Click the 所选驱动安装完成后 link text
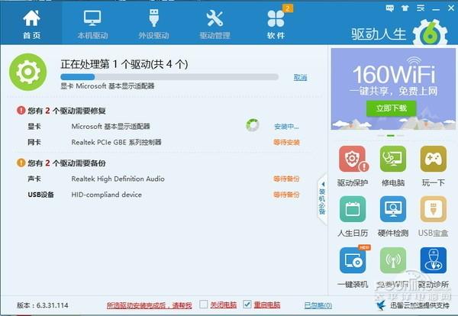Screen dimensions: 458x316 pos(149,305)
